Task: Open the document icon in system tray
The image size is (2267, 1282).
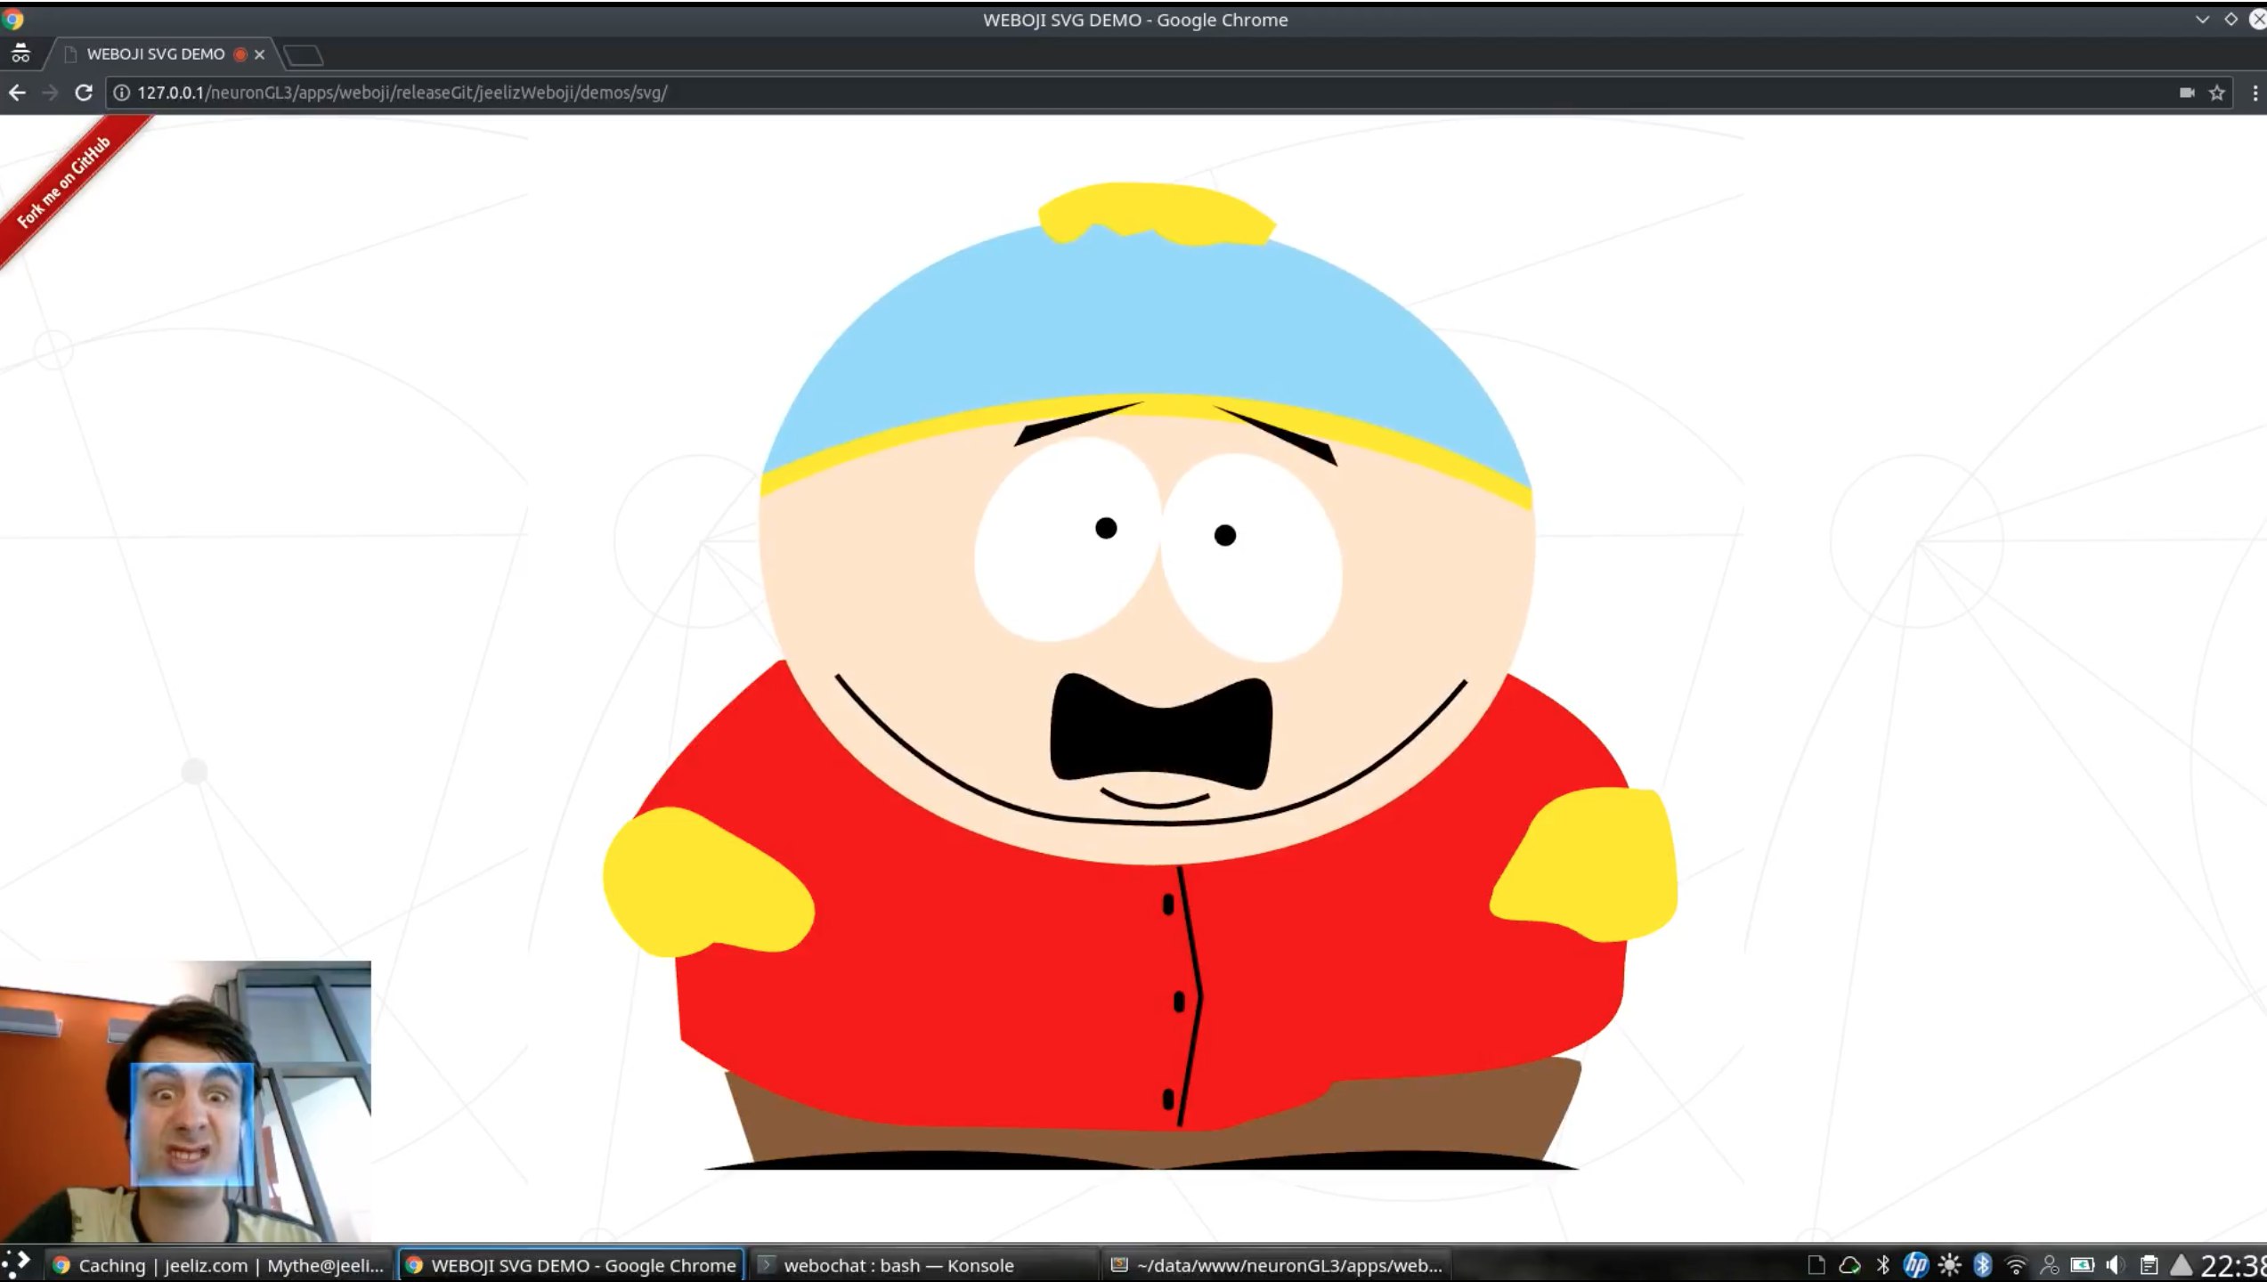Action: pyautogui.click(x=1816, y=1265)
